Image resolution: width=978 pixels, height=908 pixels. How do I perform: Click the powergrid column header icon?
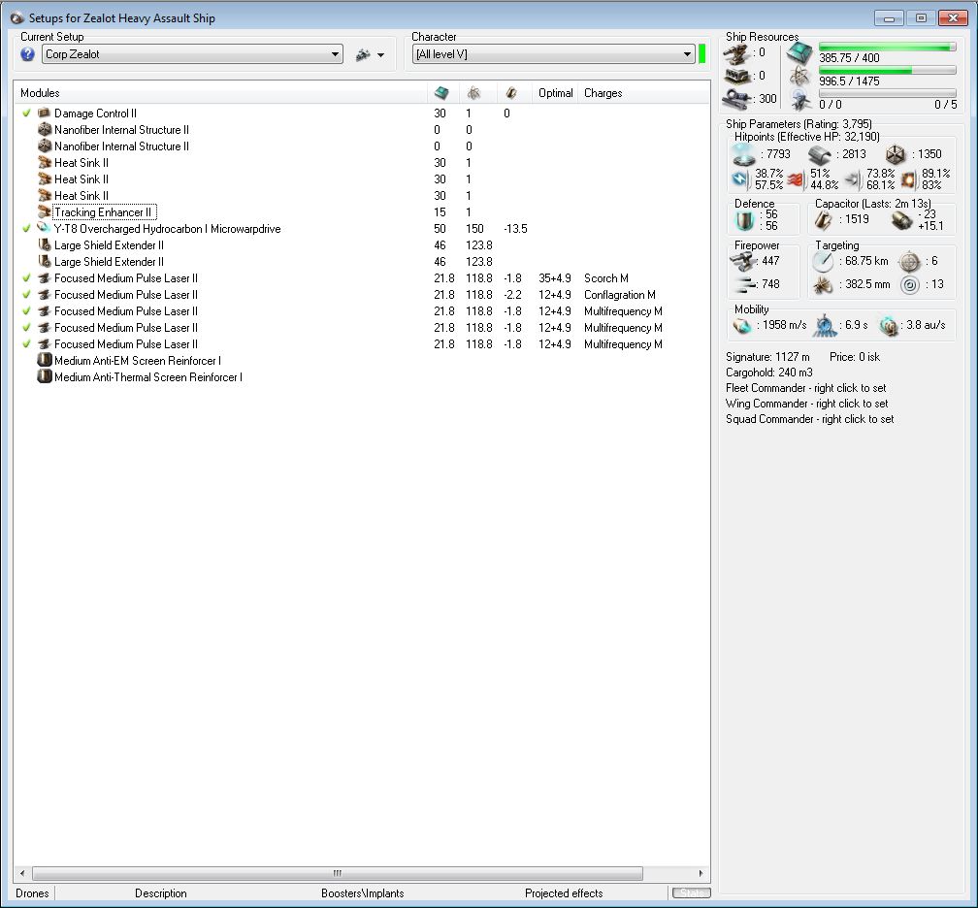pos(474,93)
